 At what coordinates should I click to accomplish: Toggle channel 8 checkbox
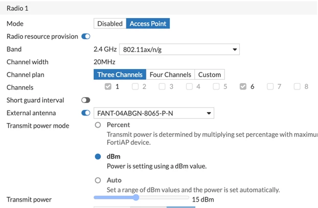(297, 87)
